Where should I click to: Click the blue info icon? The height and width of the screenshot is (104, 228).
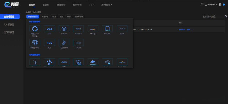click(224, 5)
